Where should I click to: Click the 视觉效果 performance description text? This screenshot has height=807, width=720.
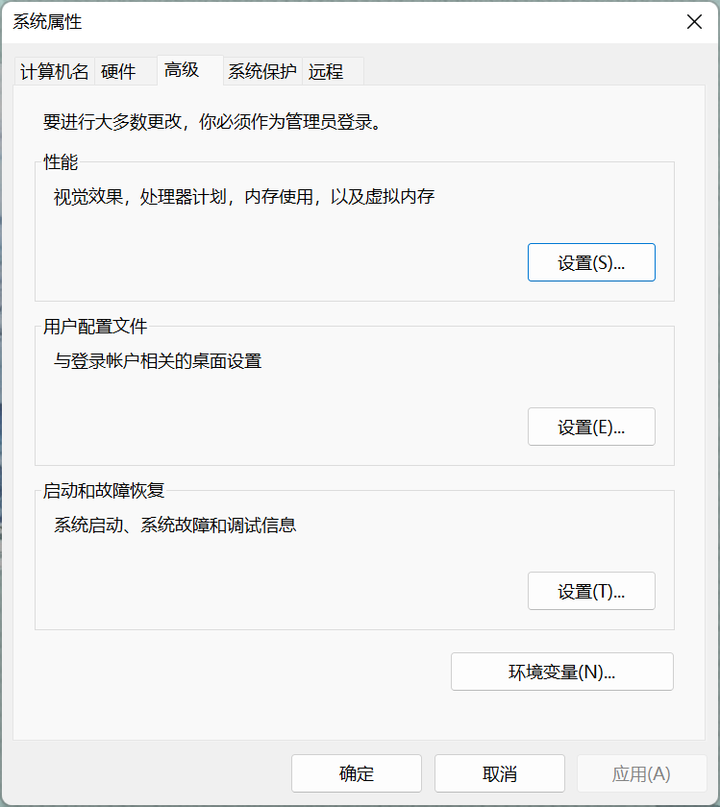244,197
